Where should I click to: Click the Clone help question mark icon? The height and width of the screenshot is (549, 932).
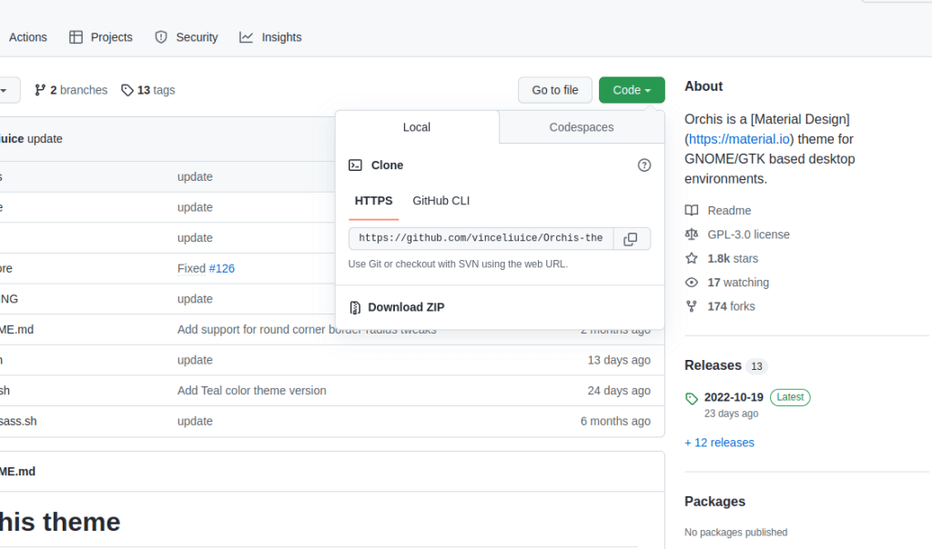[644, 165]
